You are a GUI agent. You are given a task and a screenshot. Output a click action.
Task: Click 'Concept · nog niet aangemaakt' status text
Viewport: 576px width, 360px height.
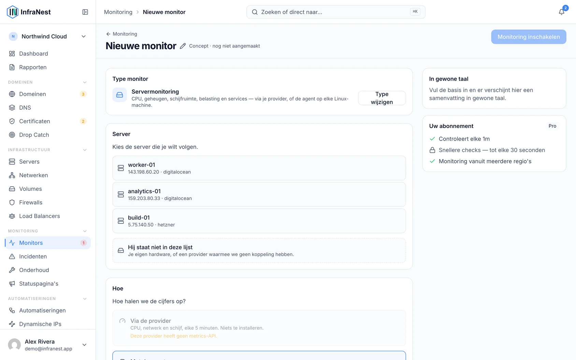click(225, 46)
